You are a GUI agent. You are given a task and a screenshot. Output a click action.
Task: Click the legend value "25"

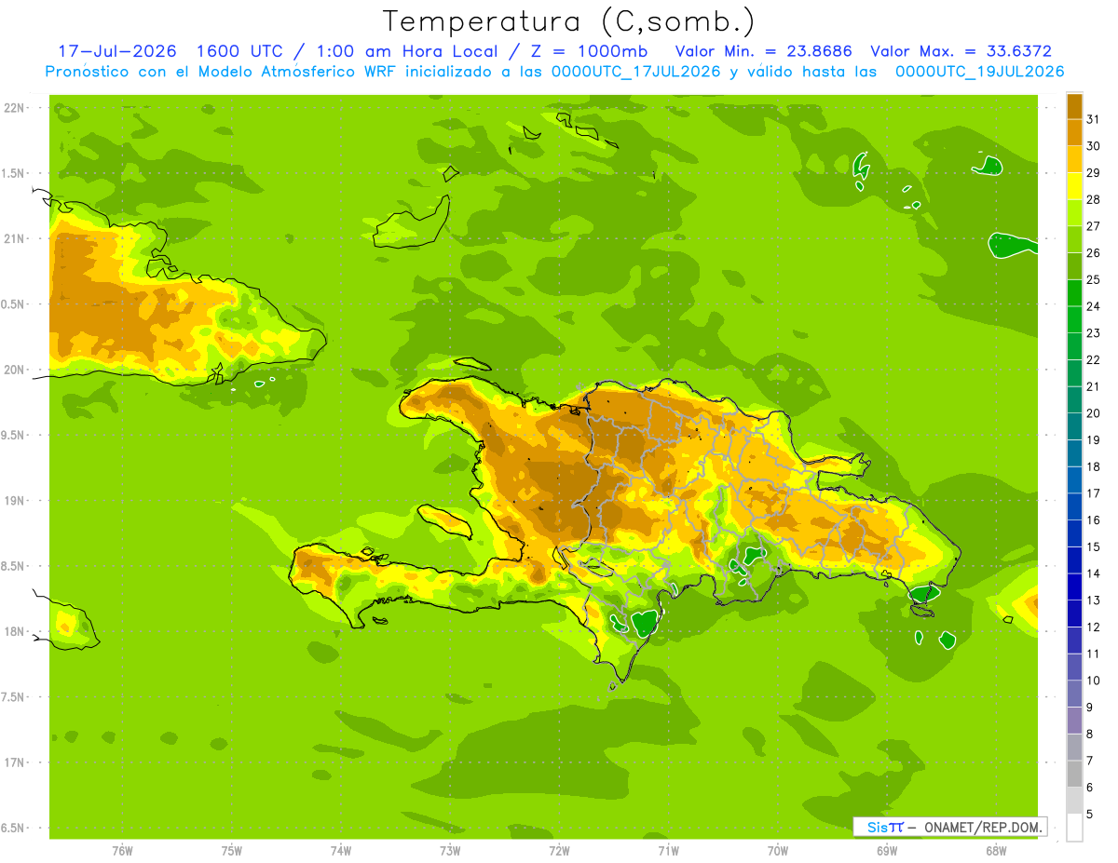[x=1094, y=279]
